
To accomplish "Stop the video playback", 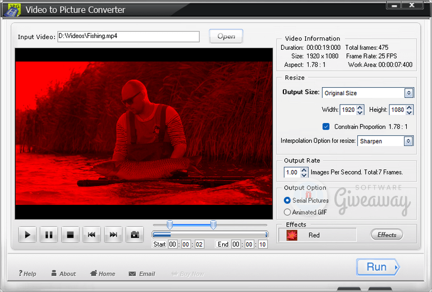I will pyautogui.click(x=70, y=235).
